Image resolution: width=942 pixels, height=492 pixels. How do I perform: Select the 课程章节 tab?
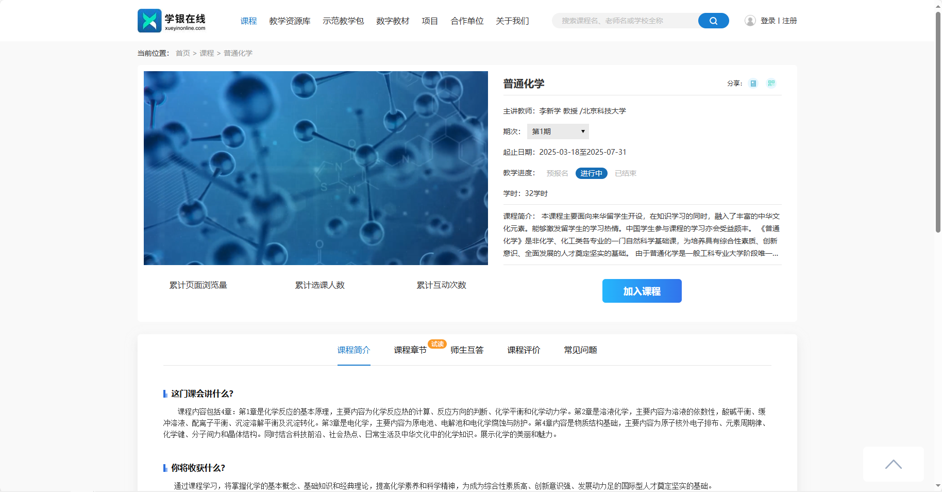(410, 350)
